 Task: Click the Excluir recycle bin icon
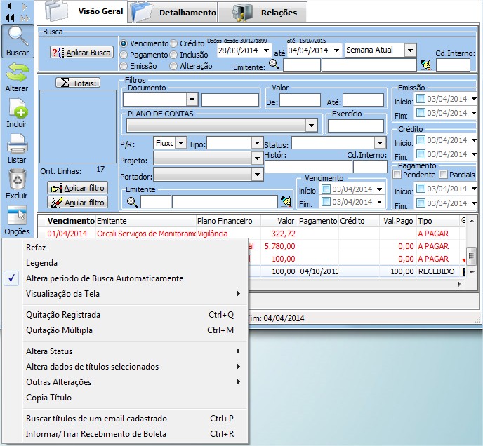click(16, 180)
